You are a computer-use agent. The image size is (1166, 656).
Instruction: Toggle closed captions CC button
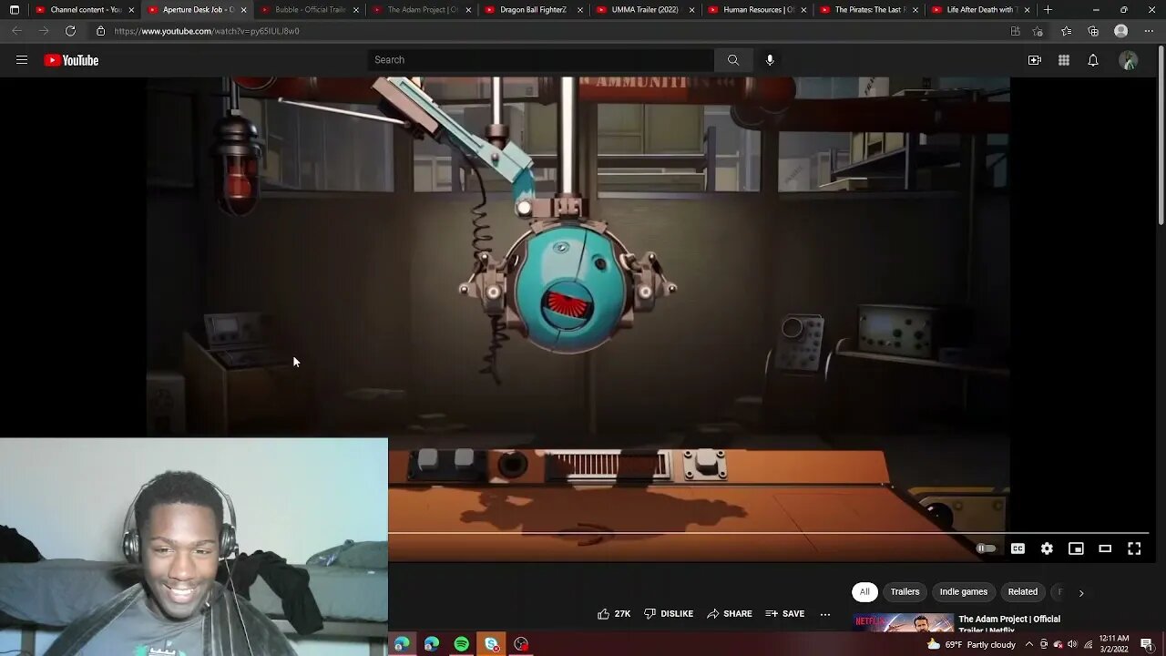click(1018, 548)
